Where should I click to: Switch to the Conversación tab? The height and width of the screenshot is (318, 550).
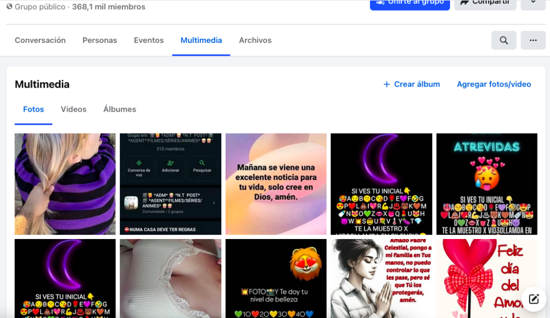(x=40, y=40)
